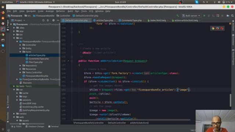This screenshot has width=235, height=132.
Task: Open Project Structure icon in toolbar
Action: point(228,15)
